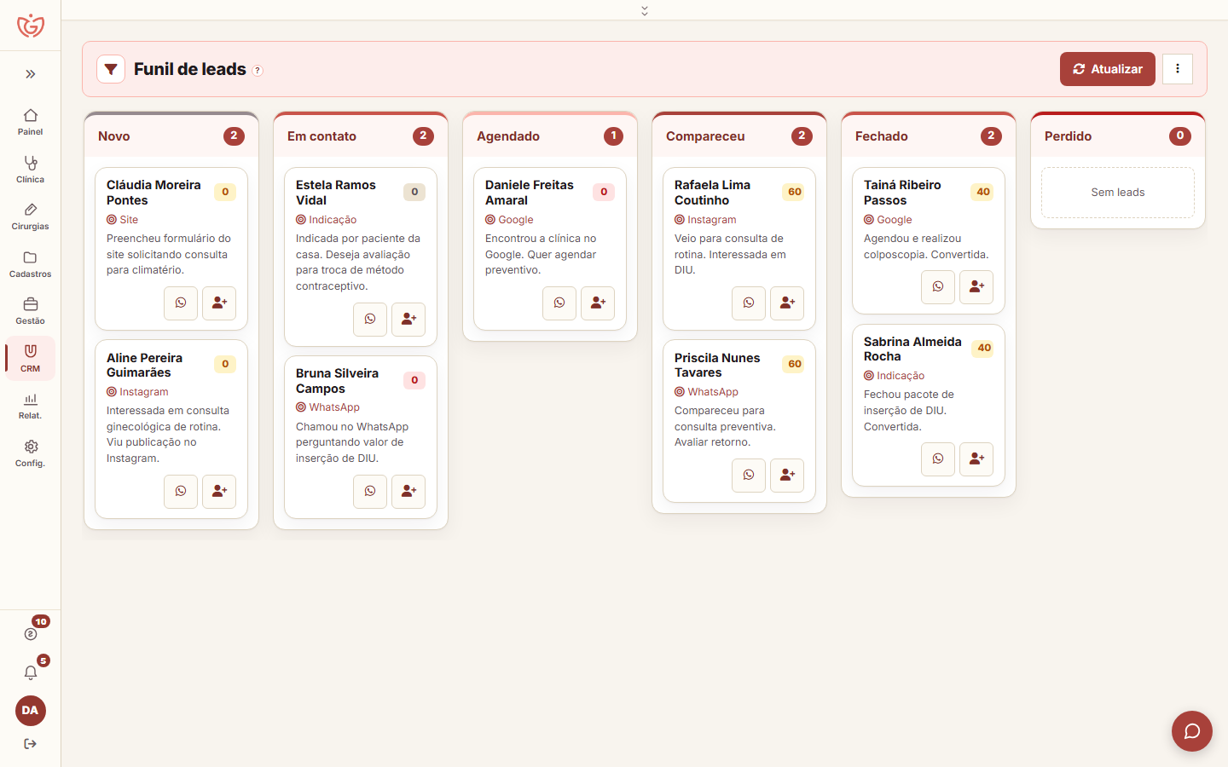The image size is (1228, 767).
Task: Add Estela Ramos Vidal as patient
Action: [408, 320]
